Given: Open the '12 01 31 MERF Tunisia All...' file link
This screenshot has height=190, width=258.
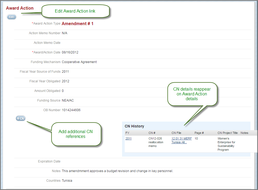Looking at the screenshot, I should click(x=181, y=140).
